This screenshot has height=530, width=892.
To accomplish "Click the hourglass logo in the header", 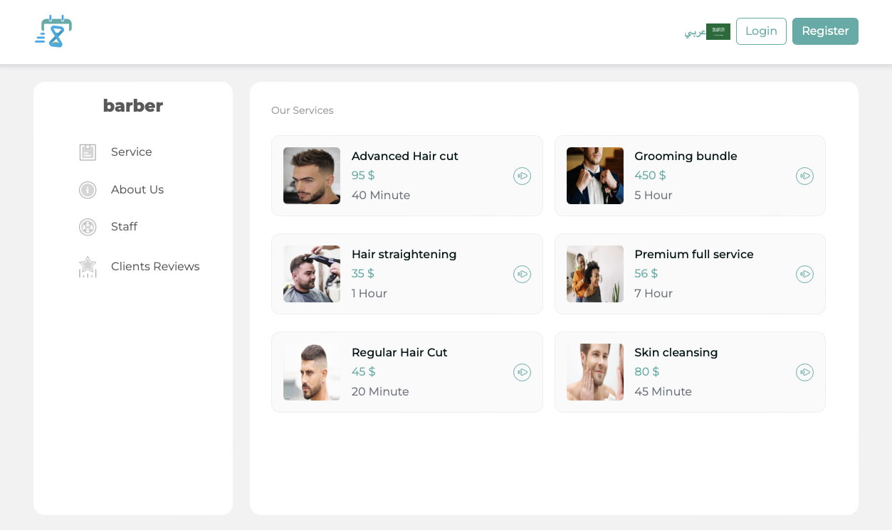I will coord(53,31).
